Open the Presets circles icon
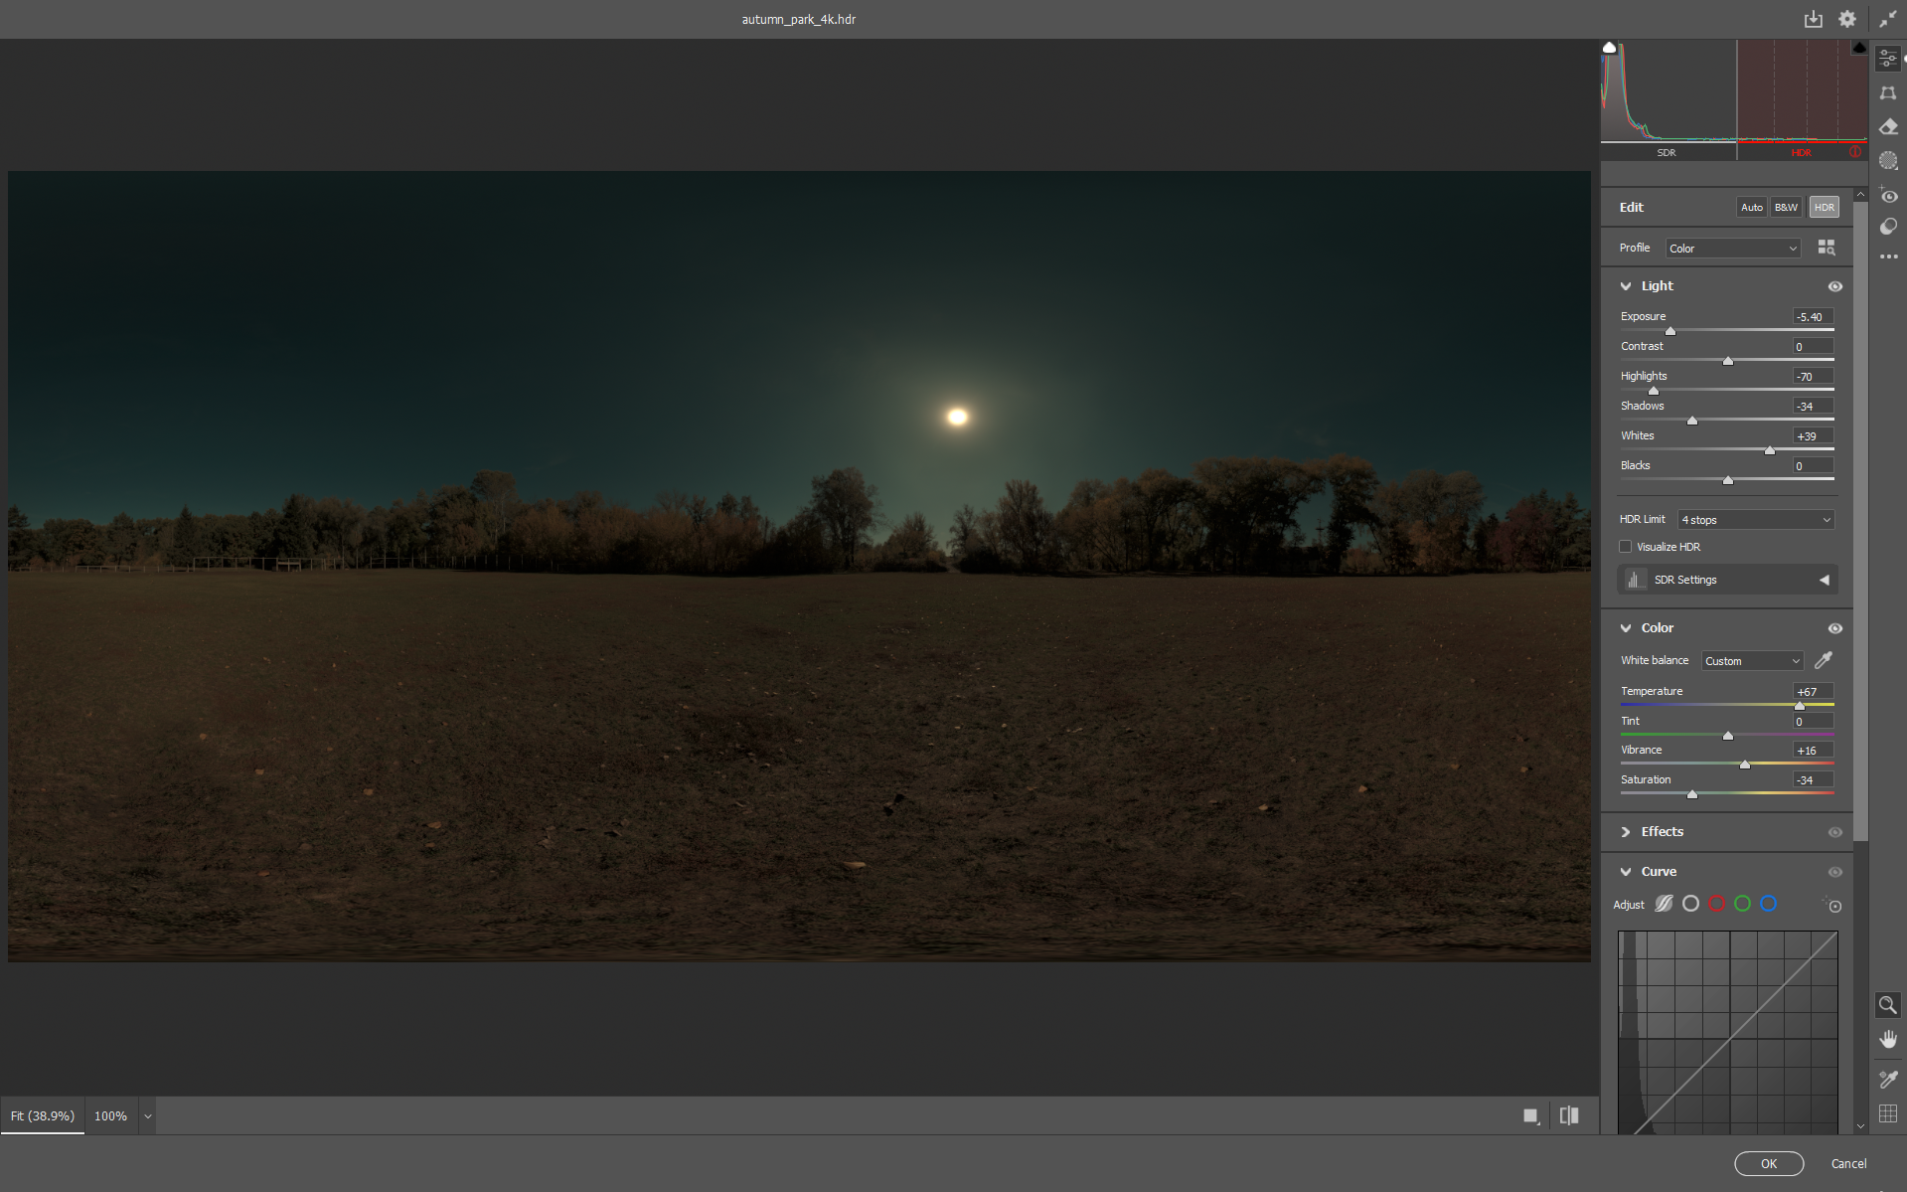Screen dimensions: 1907x1192 click(x=1888, y=227)
